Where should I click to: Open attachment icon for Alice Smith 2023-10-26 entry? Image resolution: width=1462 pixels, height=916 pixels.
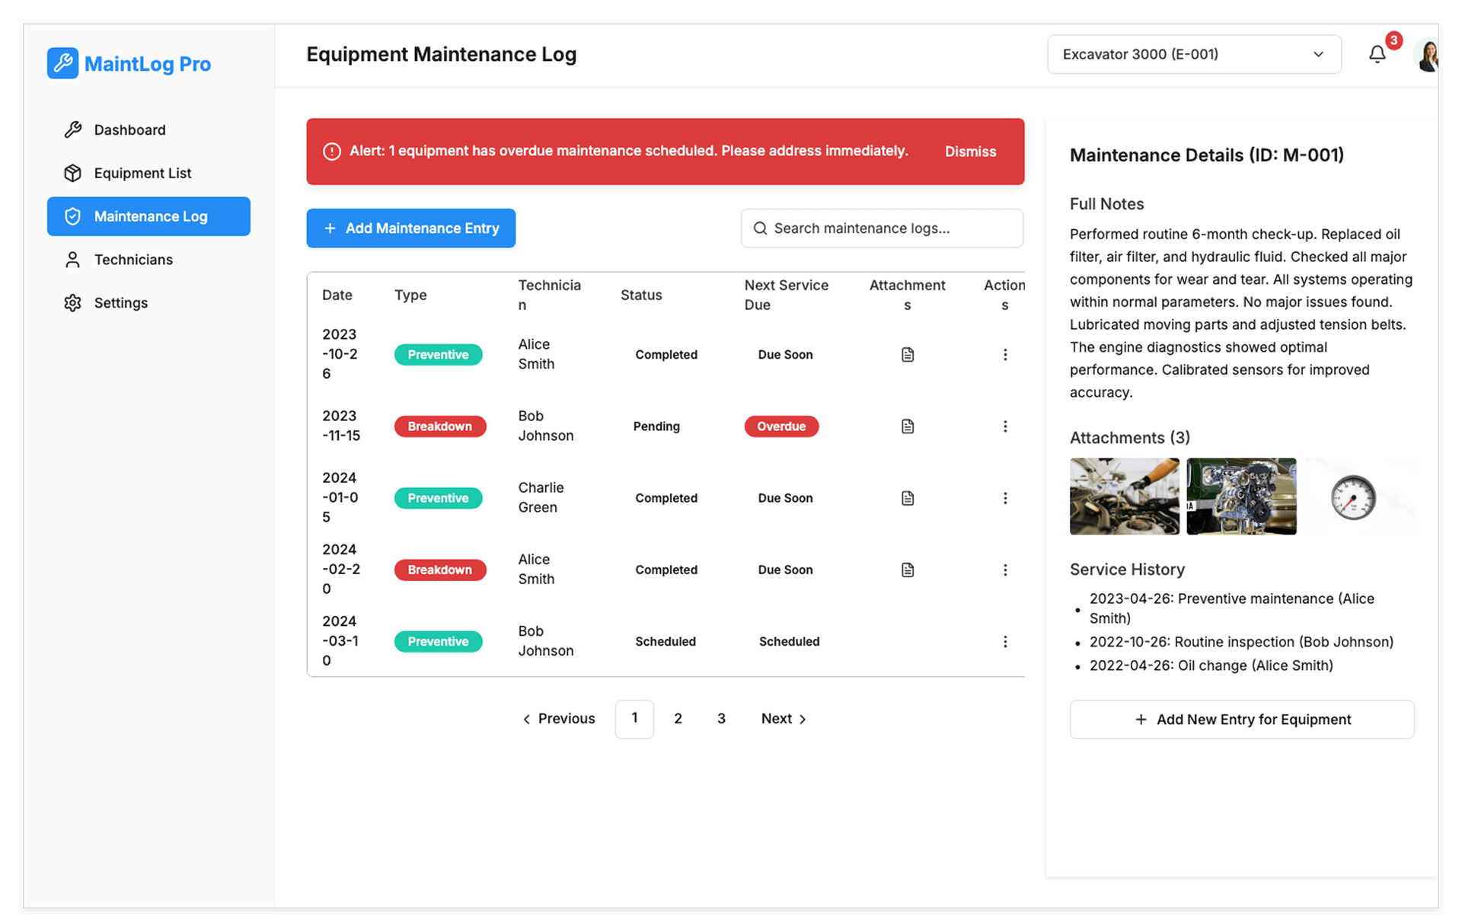pyautogui.click(x=907, y=355)
